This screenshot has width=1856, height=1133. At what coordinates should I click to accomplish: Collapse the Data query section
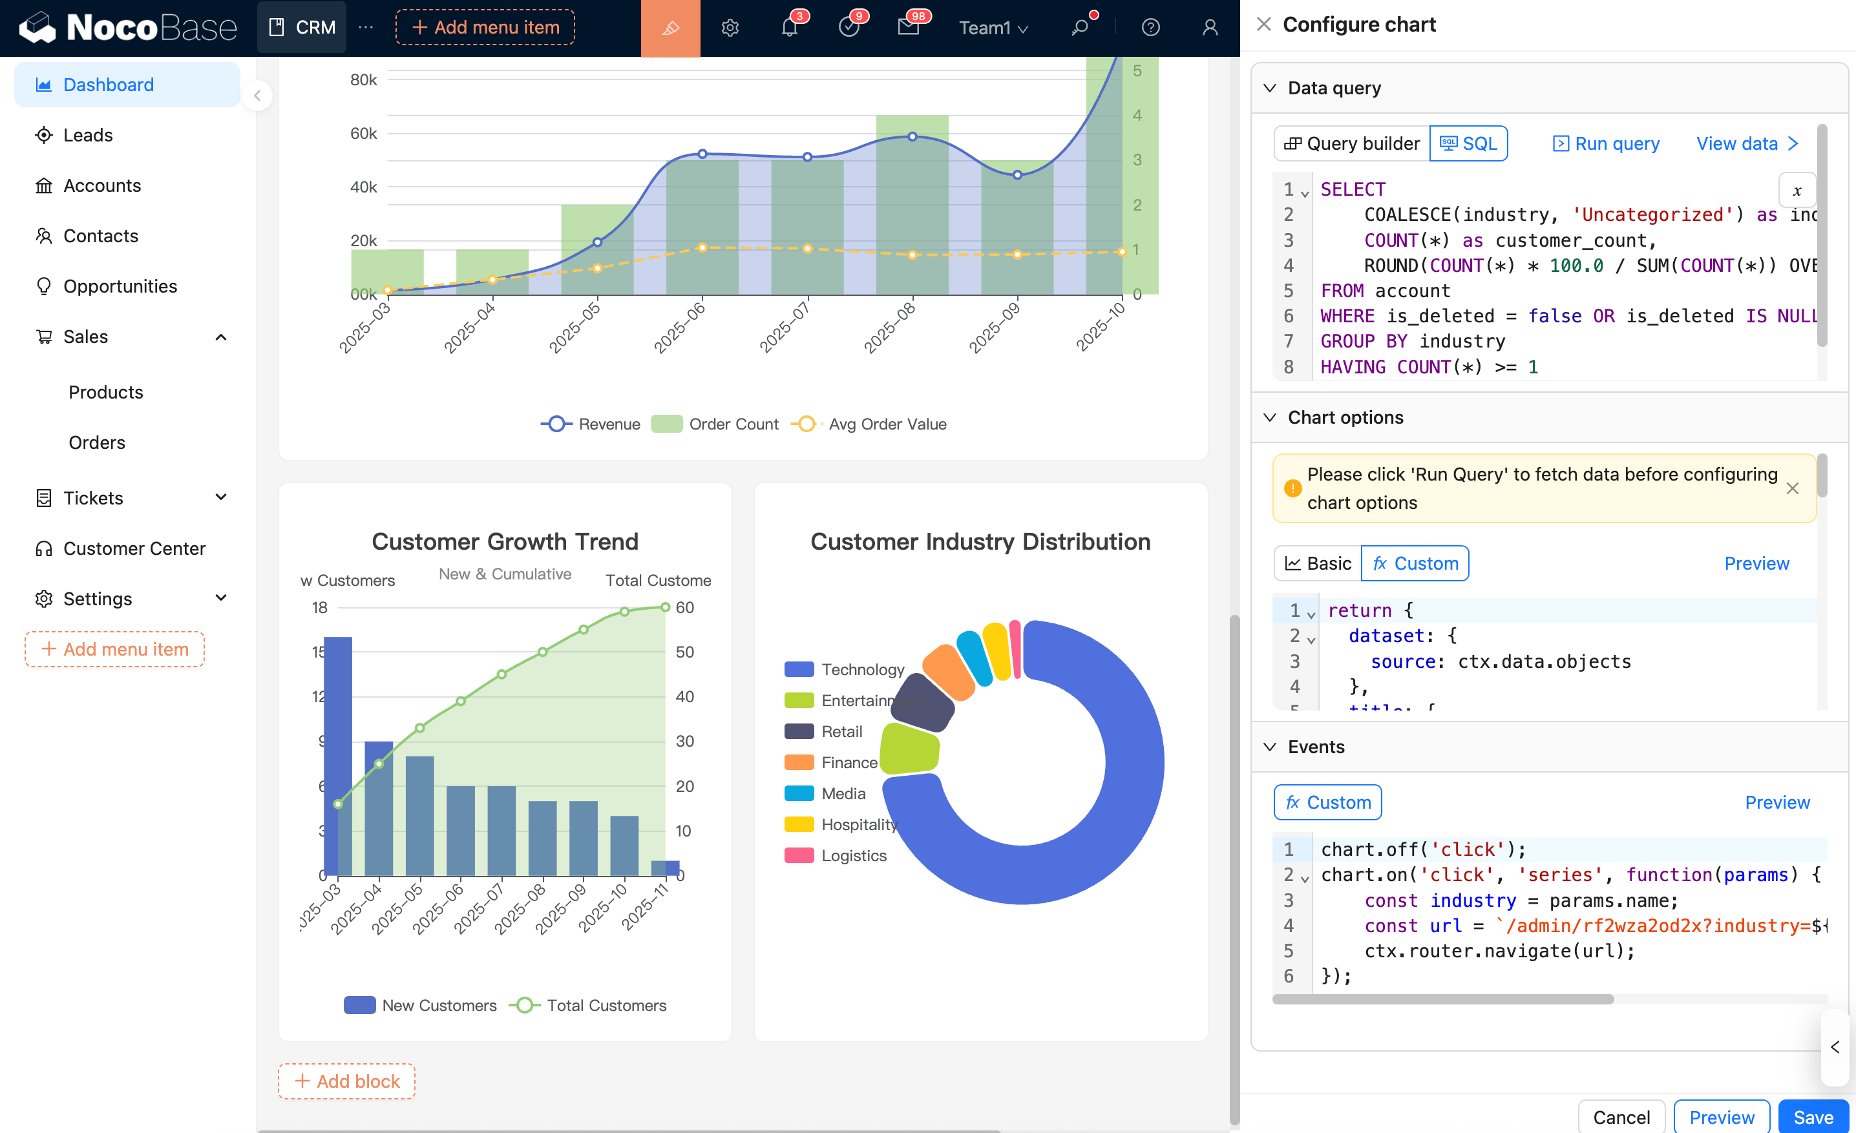[1270, 88]
